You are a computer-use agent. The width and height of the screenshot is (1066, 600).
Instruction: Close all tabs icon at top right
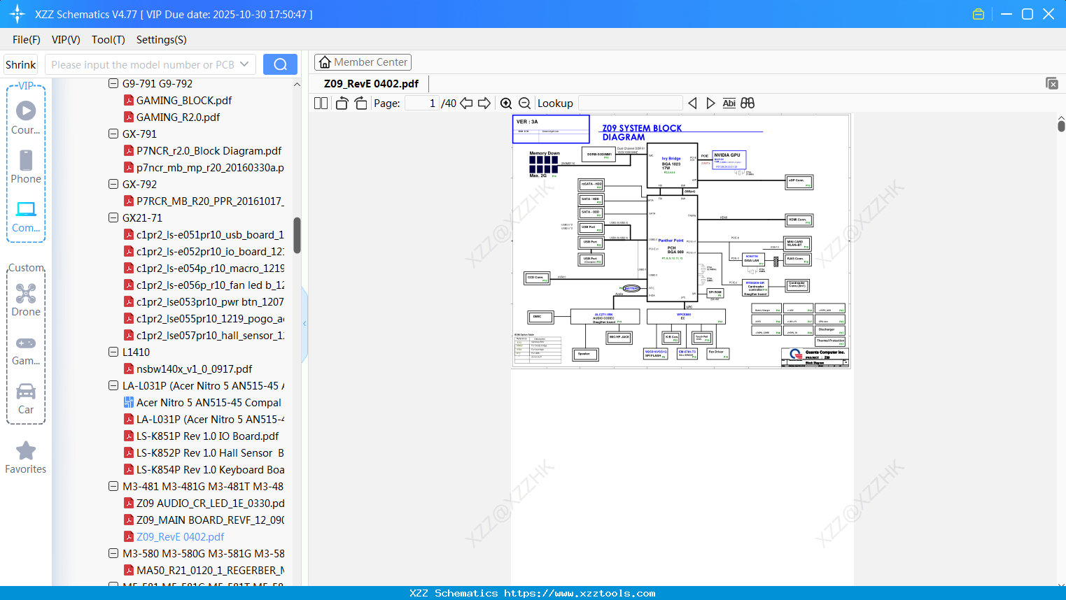pos(1051,83)
